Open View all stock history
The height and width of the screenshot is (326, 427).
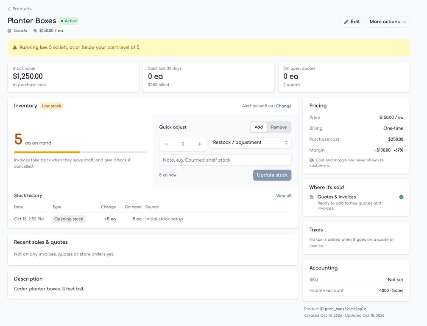point(284,196)
